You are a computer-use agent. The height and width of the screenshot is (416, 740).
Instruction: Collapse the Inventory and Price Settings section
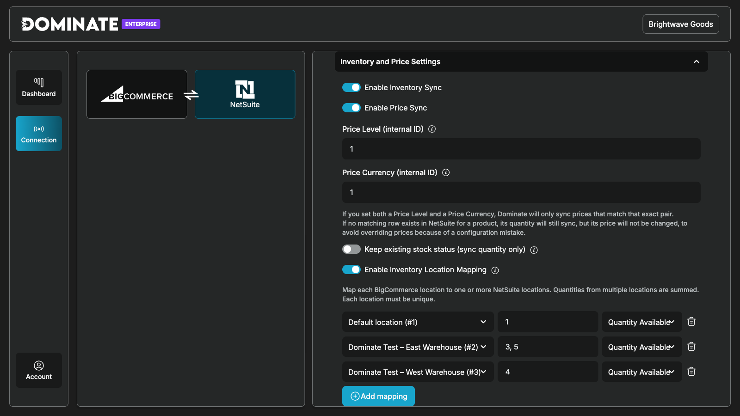point(521,61)
